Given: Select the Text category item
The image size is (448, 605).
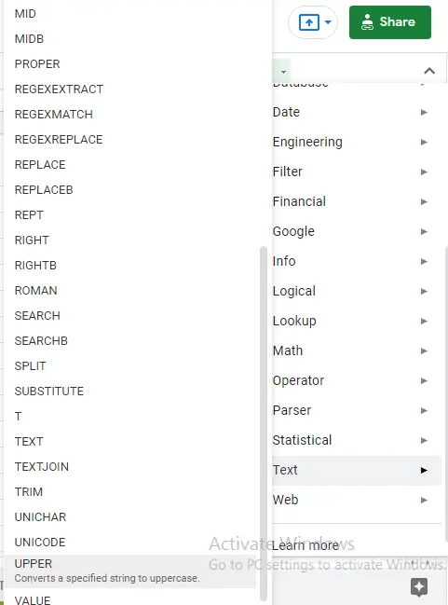Looking at the screenshot, I should coord(357,470).
